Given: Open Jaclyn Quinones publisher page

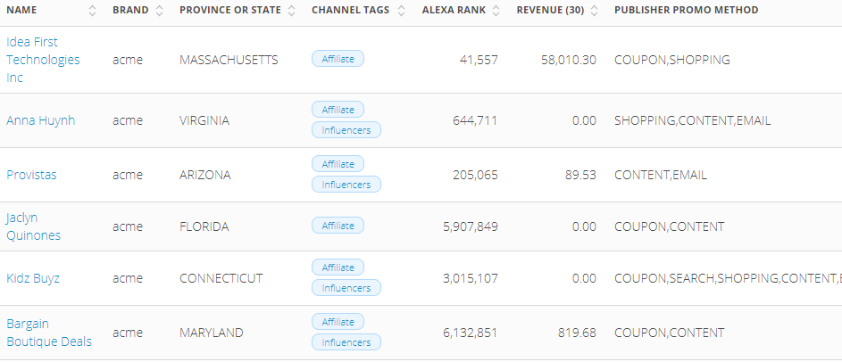Looking at the screenshot, I should click(x=34, y=226).
